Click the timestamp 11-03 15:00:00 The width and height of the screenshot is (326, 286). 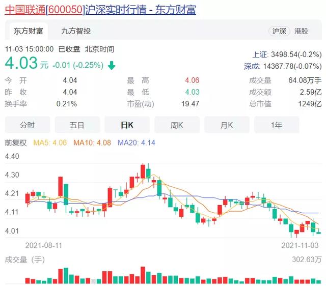pyautogui.click(x=30, y=49)
